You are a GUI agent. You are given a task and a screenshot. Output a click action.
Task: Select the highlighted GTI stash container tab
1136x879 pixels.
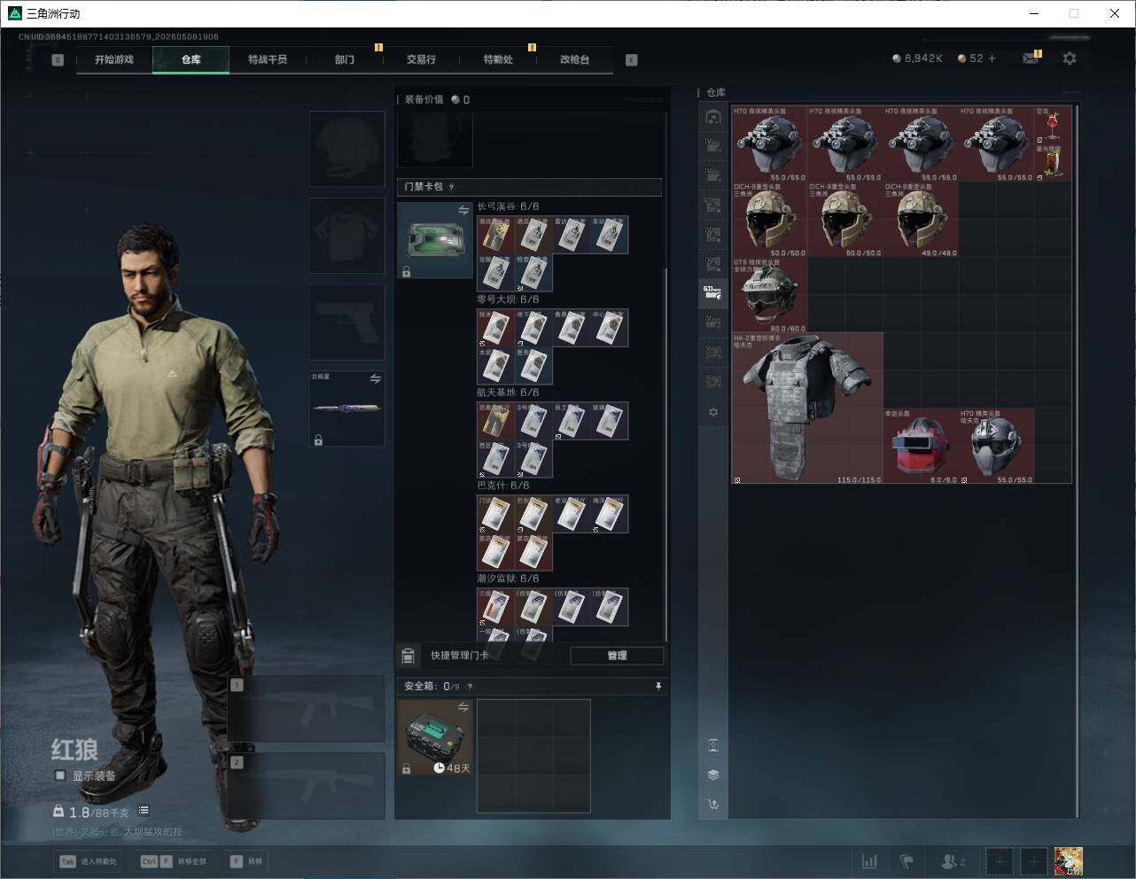[x=713, y=292]
